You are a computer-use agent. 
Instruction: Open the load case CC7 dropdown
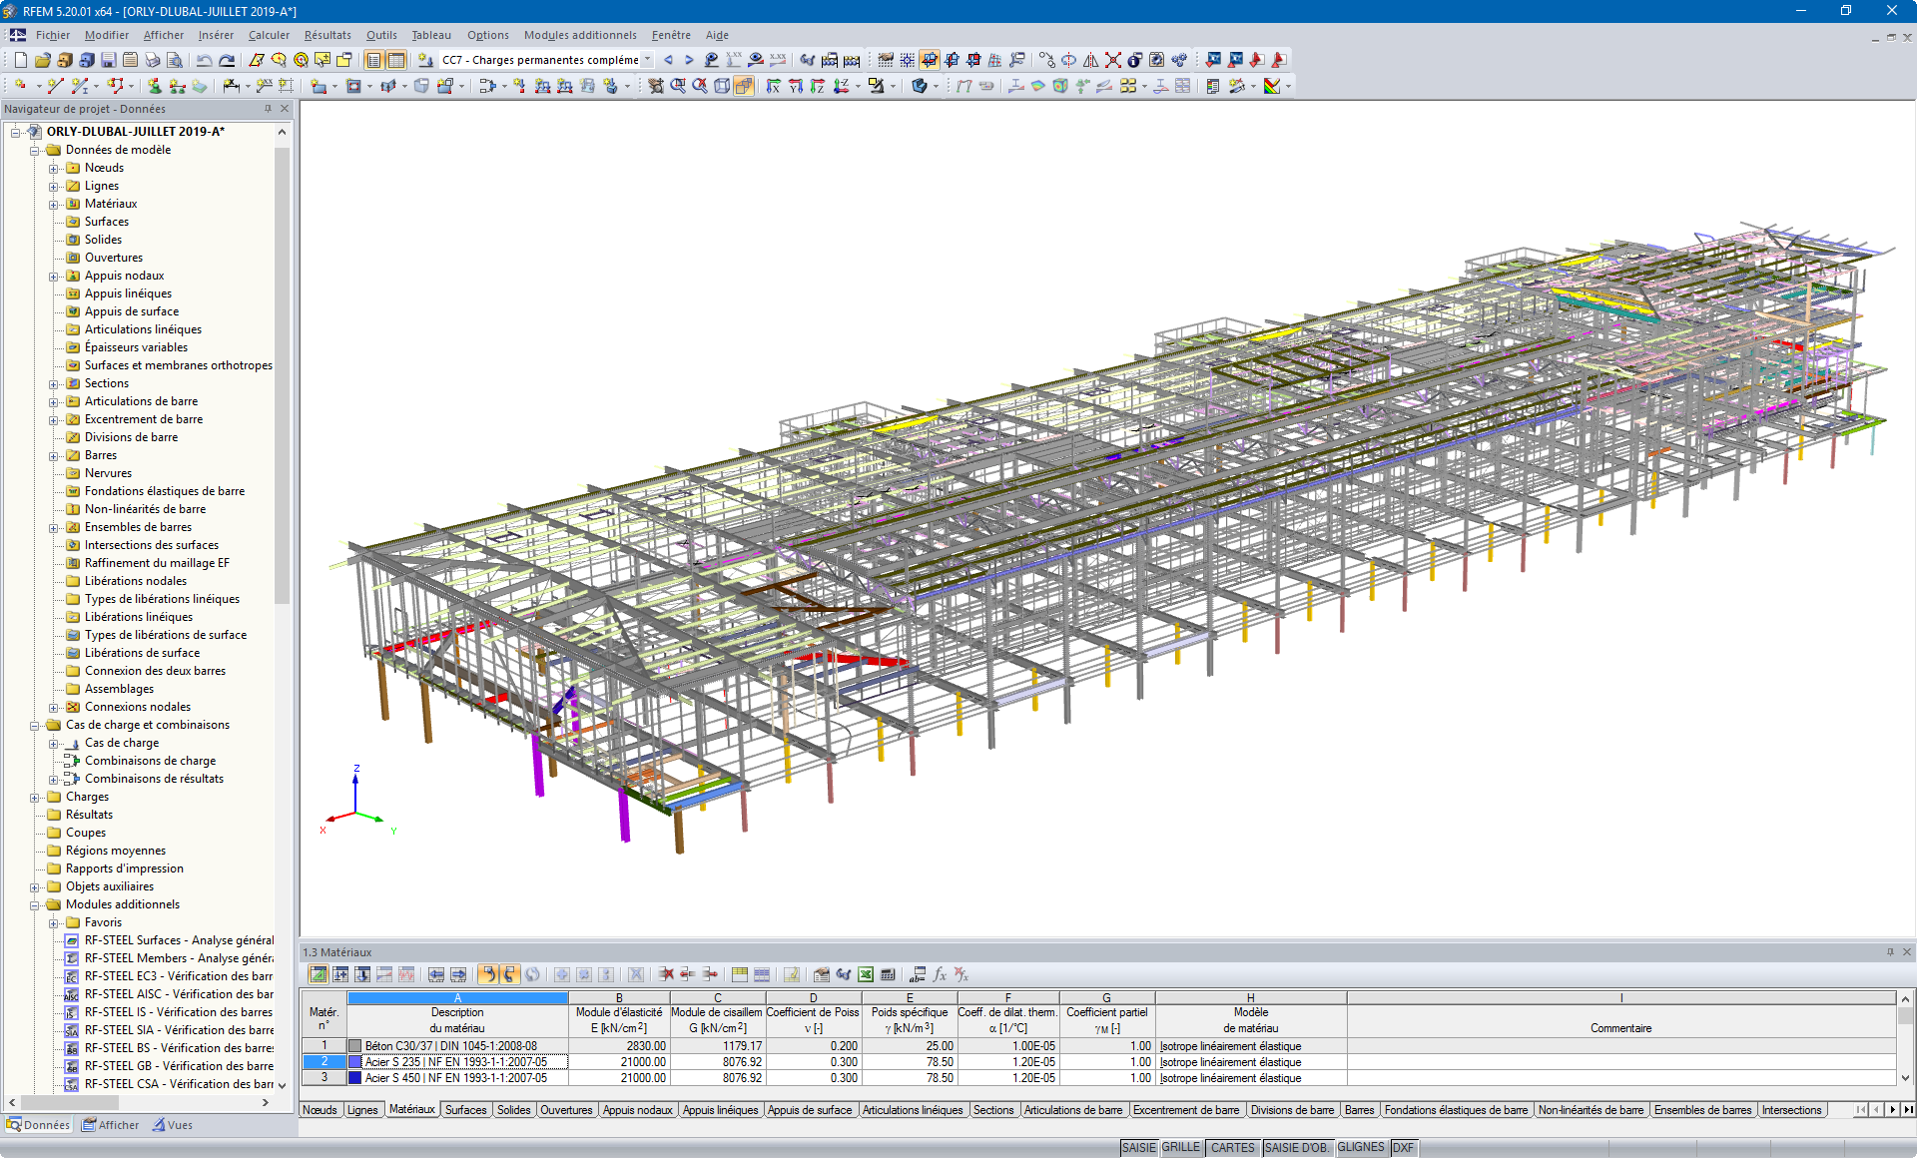click(647, 60)
